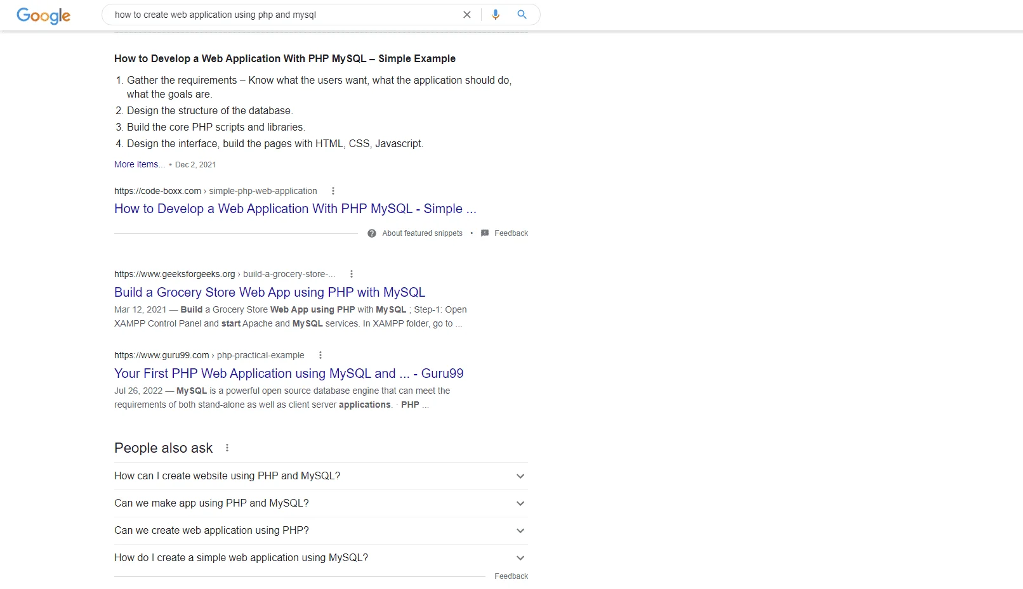Click the code-boxx.com URL breadcrumb
The height and width of the screenshot is (589, 1023).
[216, 191]
